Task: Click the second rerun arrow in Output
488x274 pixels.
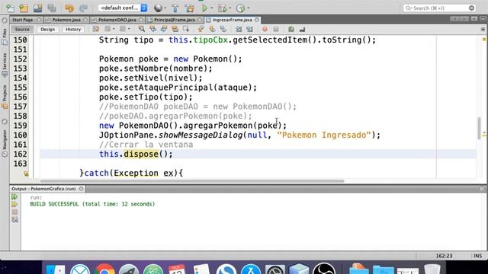Action: (x=14, y=205)
